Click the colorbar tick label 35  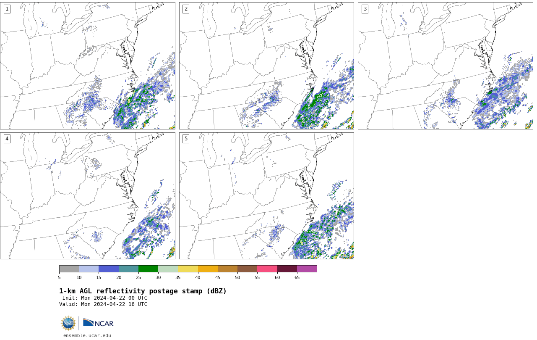pyautogui.click(x=178, y=277)
